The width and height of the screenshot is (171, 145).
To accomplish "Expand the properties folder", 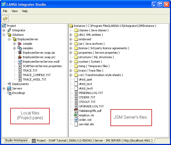I will point(71,53).
